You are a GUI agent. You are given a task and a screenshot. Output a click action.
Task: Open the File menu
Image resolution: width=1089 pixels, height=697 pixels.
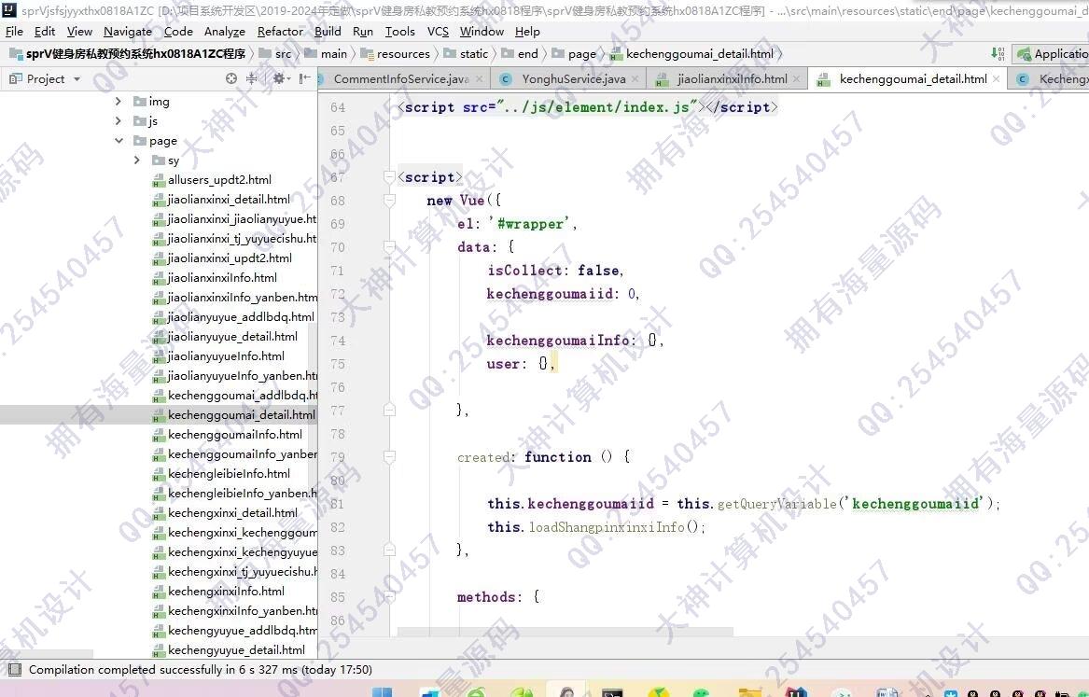pyautogui.click(x=14, y=31)
